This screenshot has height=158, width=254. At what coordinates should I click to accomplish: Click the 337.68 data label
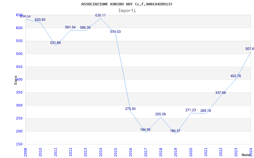(220, 93)
